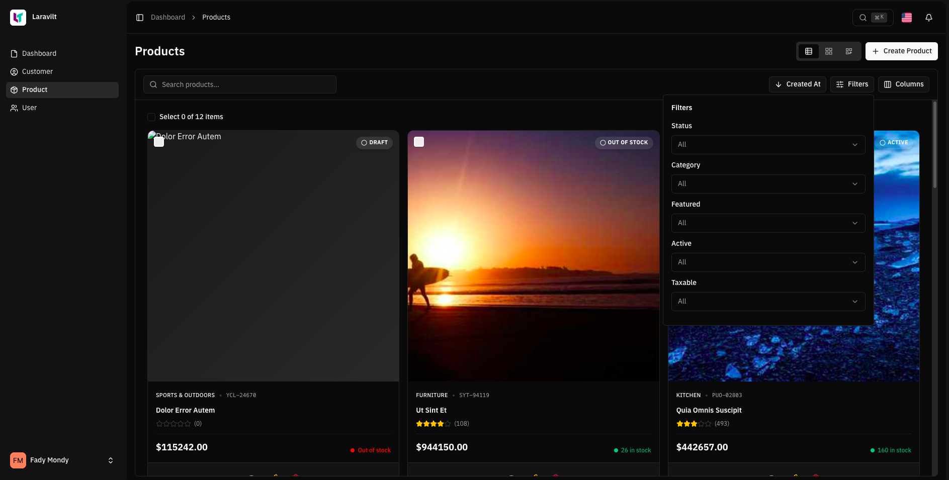Check the Select all items checkbox
The width and height of the screenshot is (949, 480).
click(x=151, y=117)
